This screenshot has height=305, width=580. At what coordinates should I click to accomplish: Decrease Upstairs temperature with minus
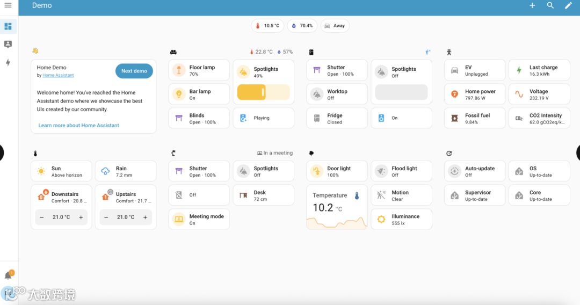pyautogui.click(x=106, y=217)
